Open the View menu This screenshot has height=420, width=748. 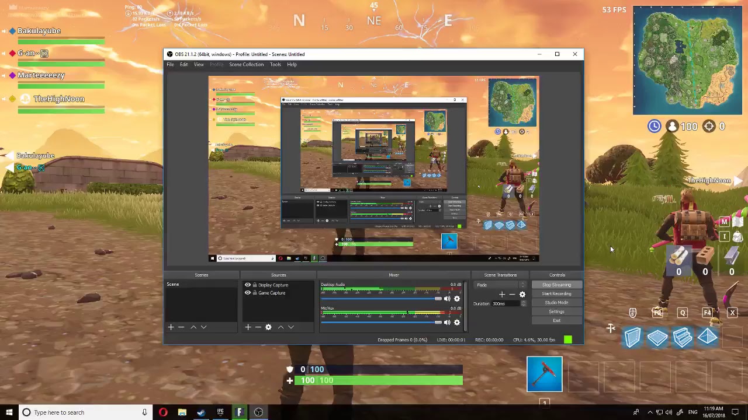point(199,65)
